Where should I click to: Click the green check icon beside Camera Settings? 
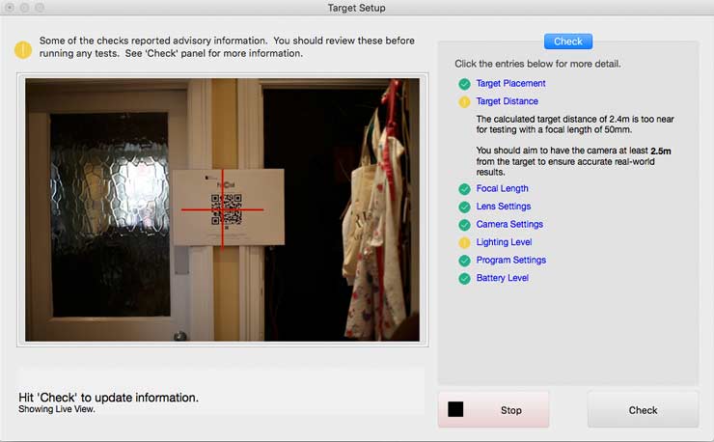pos(464,225)
